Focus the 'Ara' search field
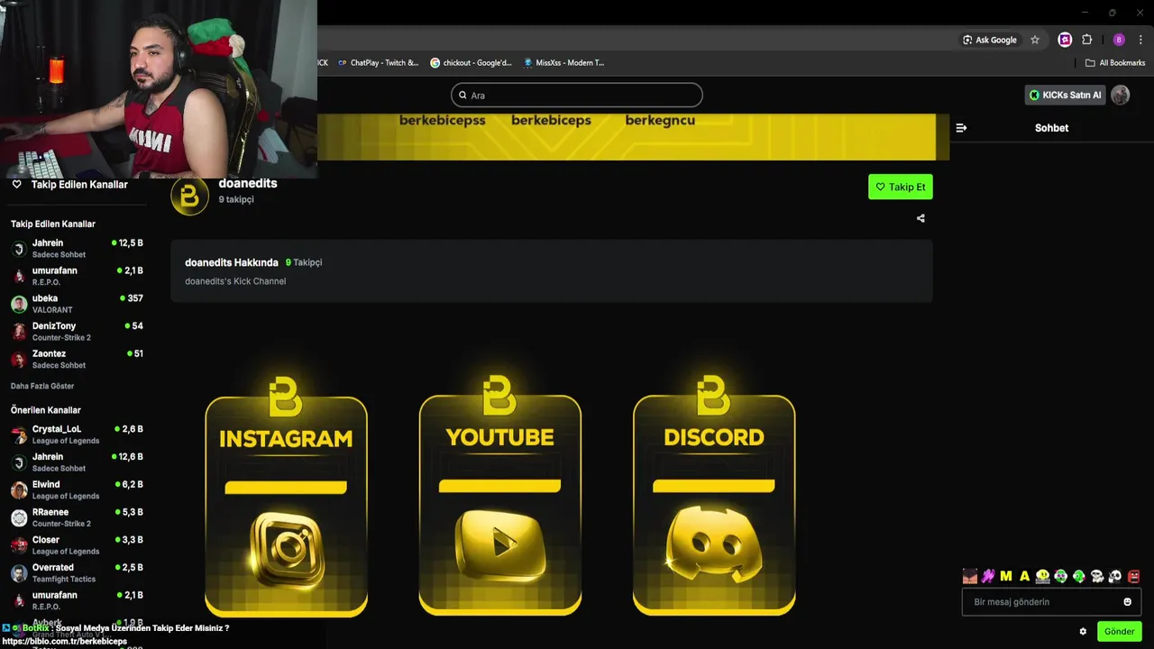 (577, 95)
